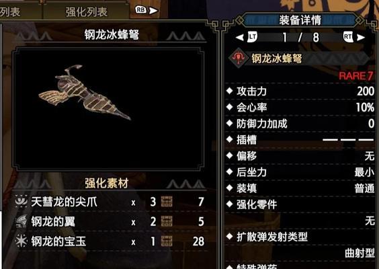Click item box icon beside 天彗龙的尖爪 quantity

(x=167, y=202)
